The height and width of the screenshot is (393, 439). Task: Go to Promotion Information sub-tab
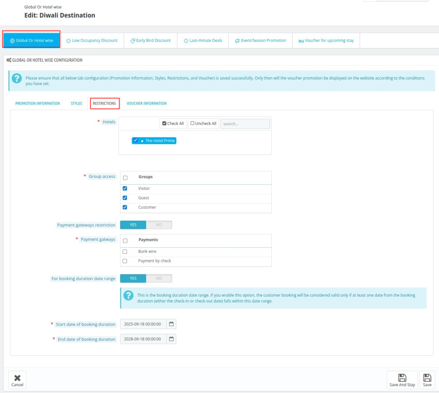coord(38,103)
